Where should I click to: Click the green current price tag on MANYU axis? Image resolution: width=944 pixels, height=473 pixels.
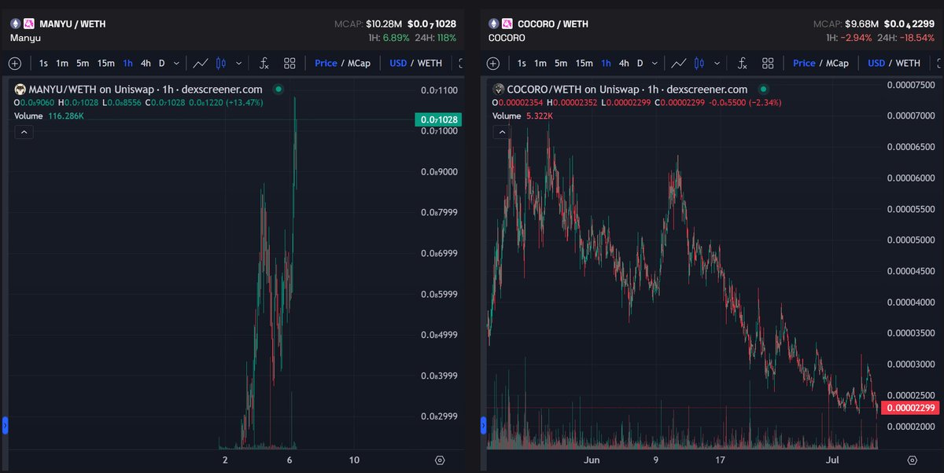(437, 119)
